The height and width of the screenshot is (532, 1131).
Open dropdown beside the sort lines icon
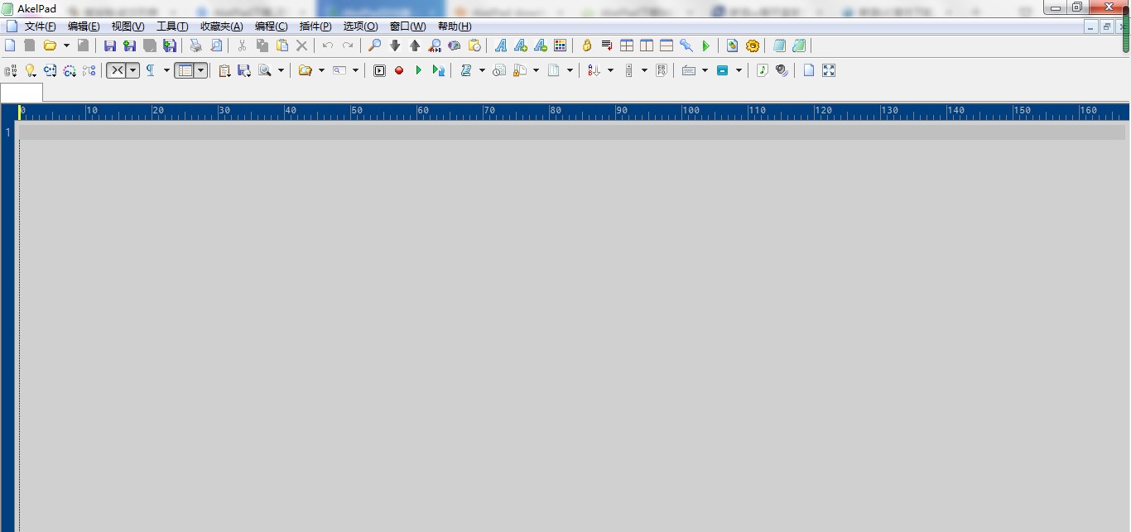[x=610, y=70]
